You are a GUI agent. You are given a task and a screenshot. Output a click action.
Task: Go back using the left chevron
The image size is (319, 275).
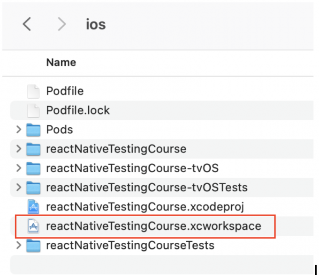(x=27, y=24)
